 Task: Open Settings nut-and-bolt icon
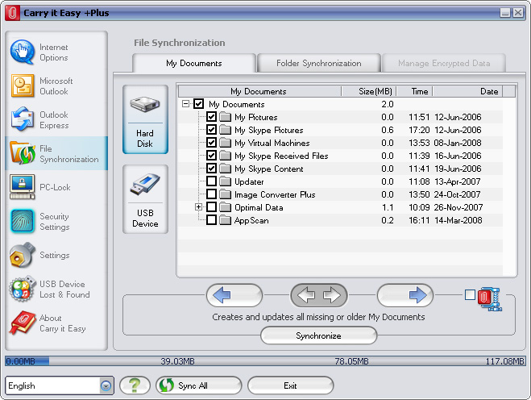pyautogui.click(x=23, y=255)
